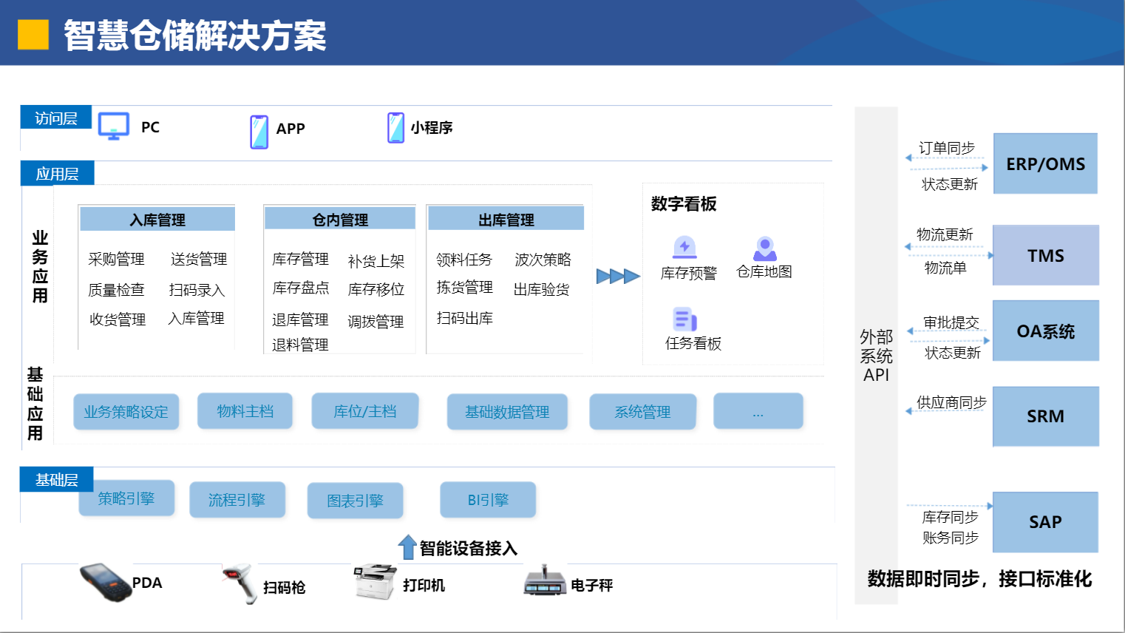Click the ellipsis more button
The width and height of the screenshot is (1125, 633).
(758, 411)
